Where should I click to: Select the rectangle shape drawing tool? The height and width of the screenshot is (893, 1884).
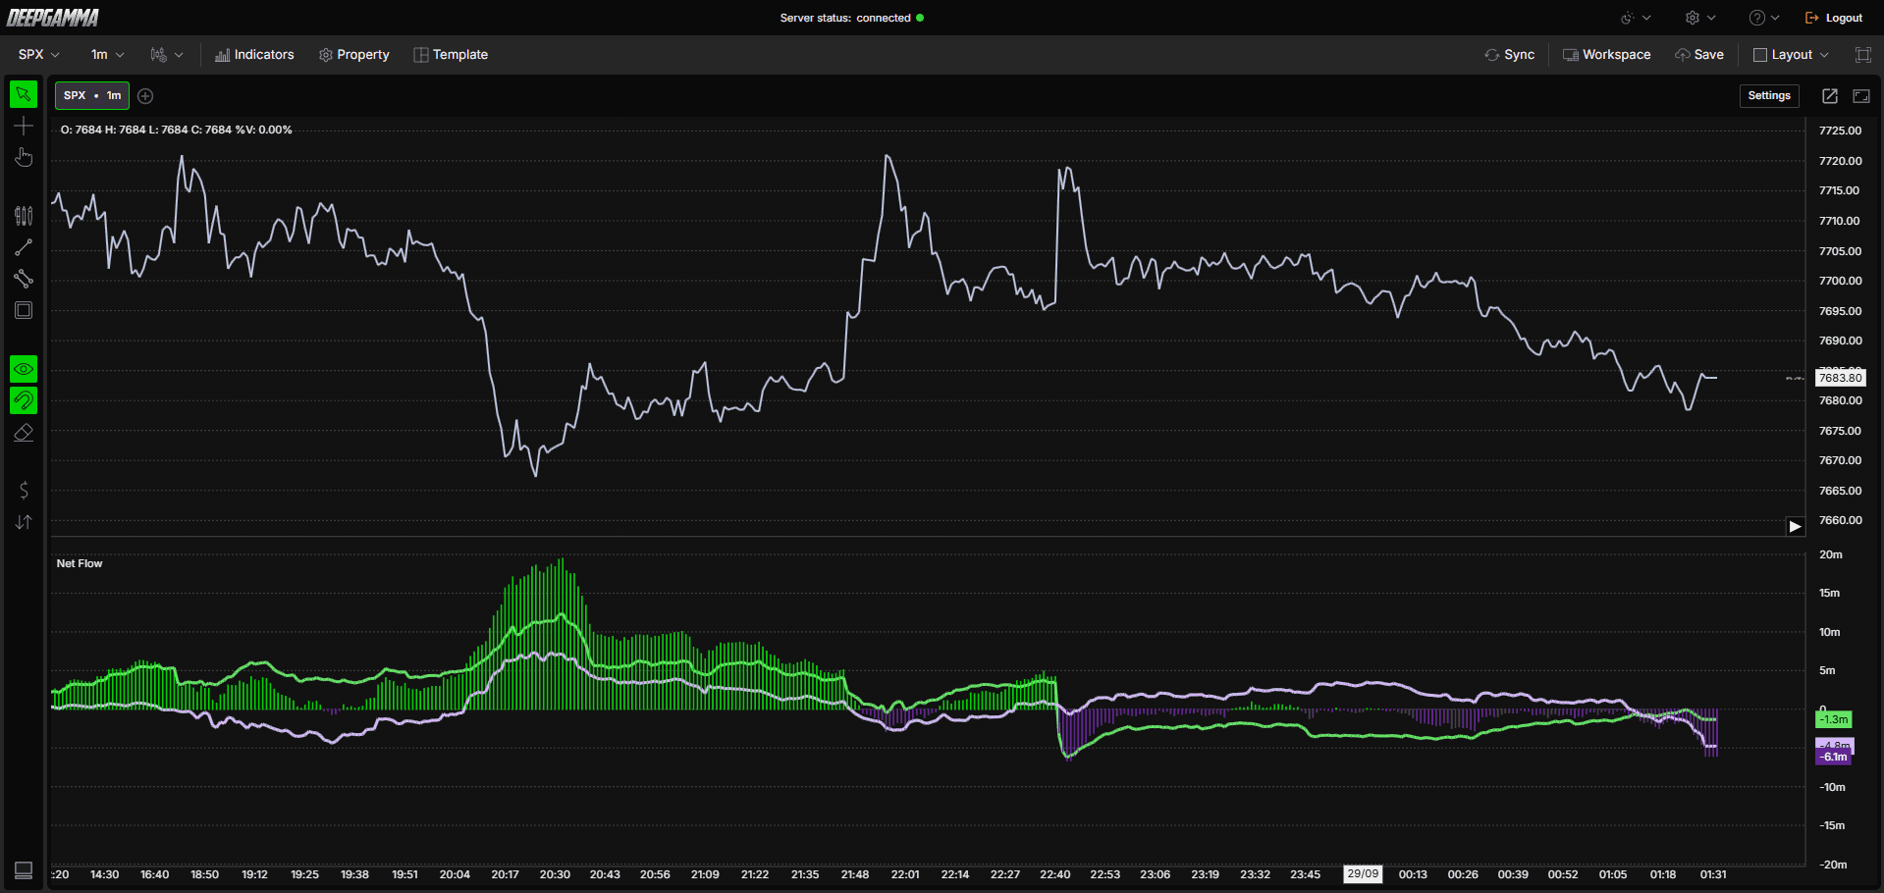(x=24, y=310)
